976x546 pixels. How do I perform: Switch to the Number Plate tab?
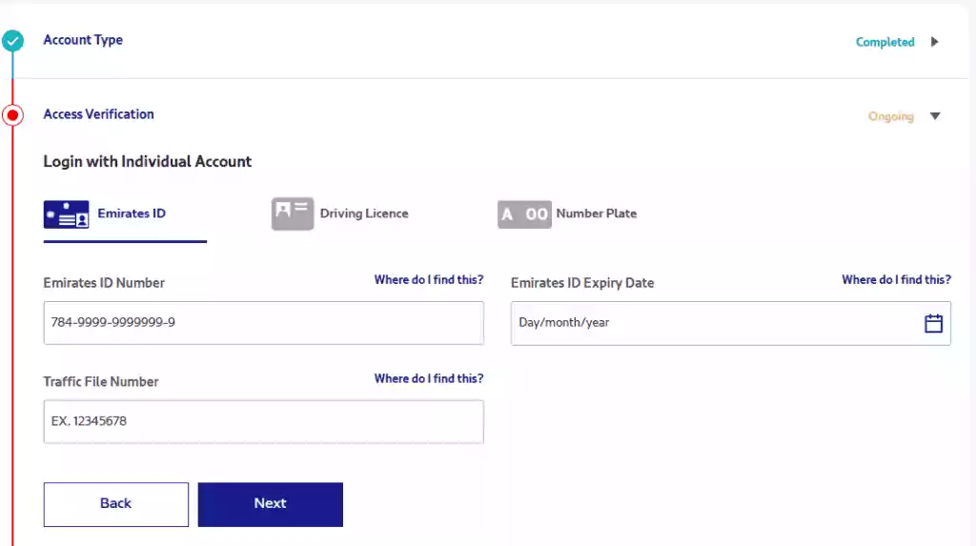[x=567, y=214]
